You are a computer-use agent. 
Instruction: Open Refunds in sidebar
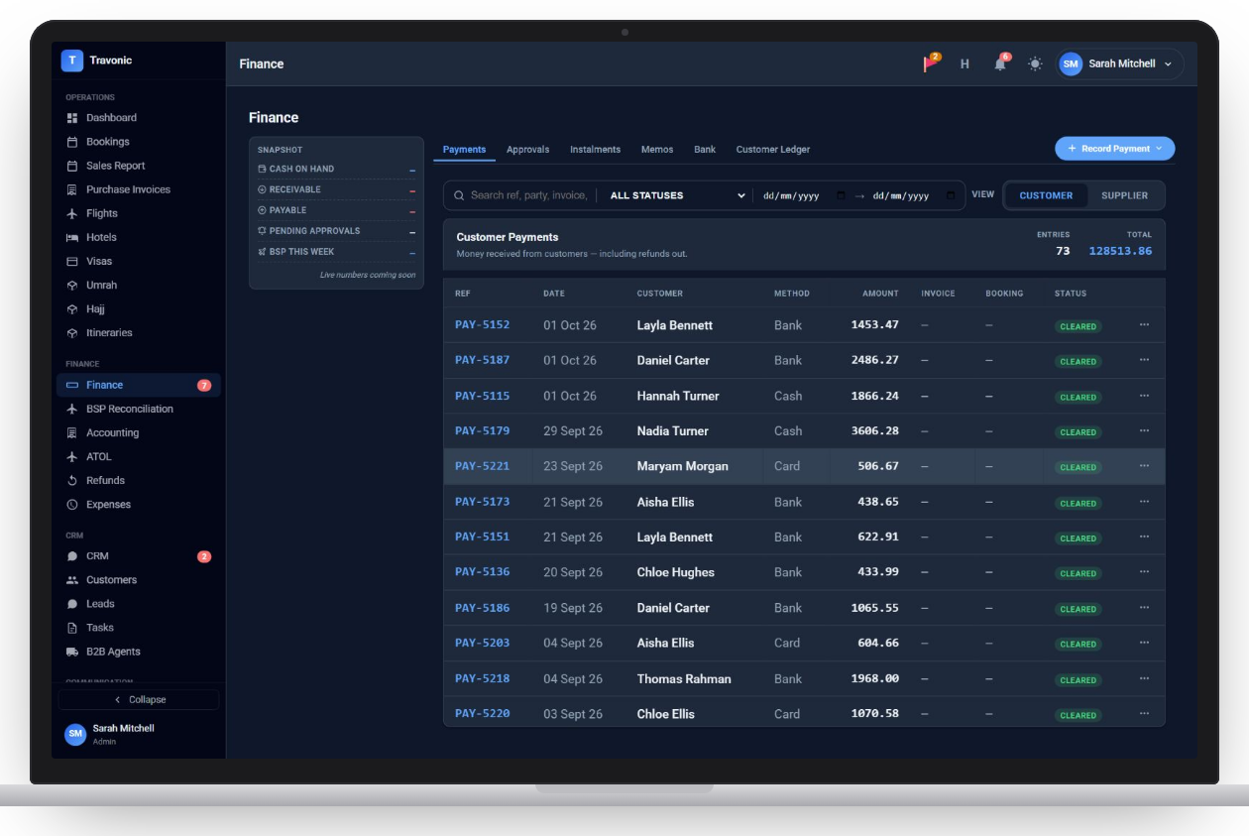tap(138, 480)
